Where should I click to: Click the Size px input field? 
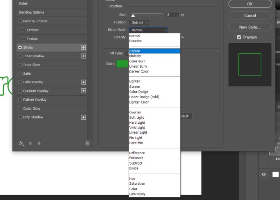tap(172, 15)
